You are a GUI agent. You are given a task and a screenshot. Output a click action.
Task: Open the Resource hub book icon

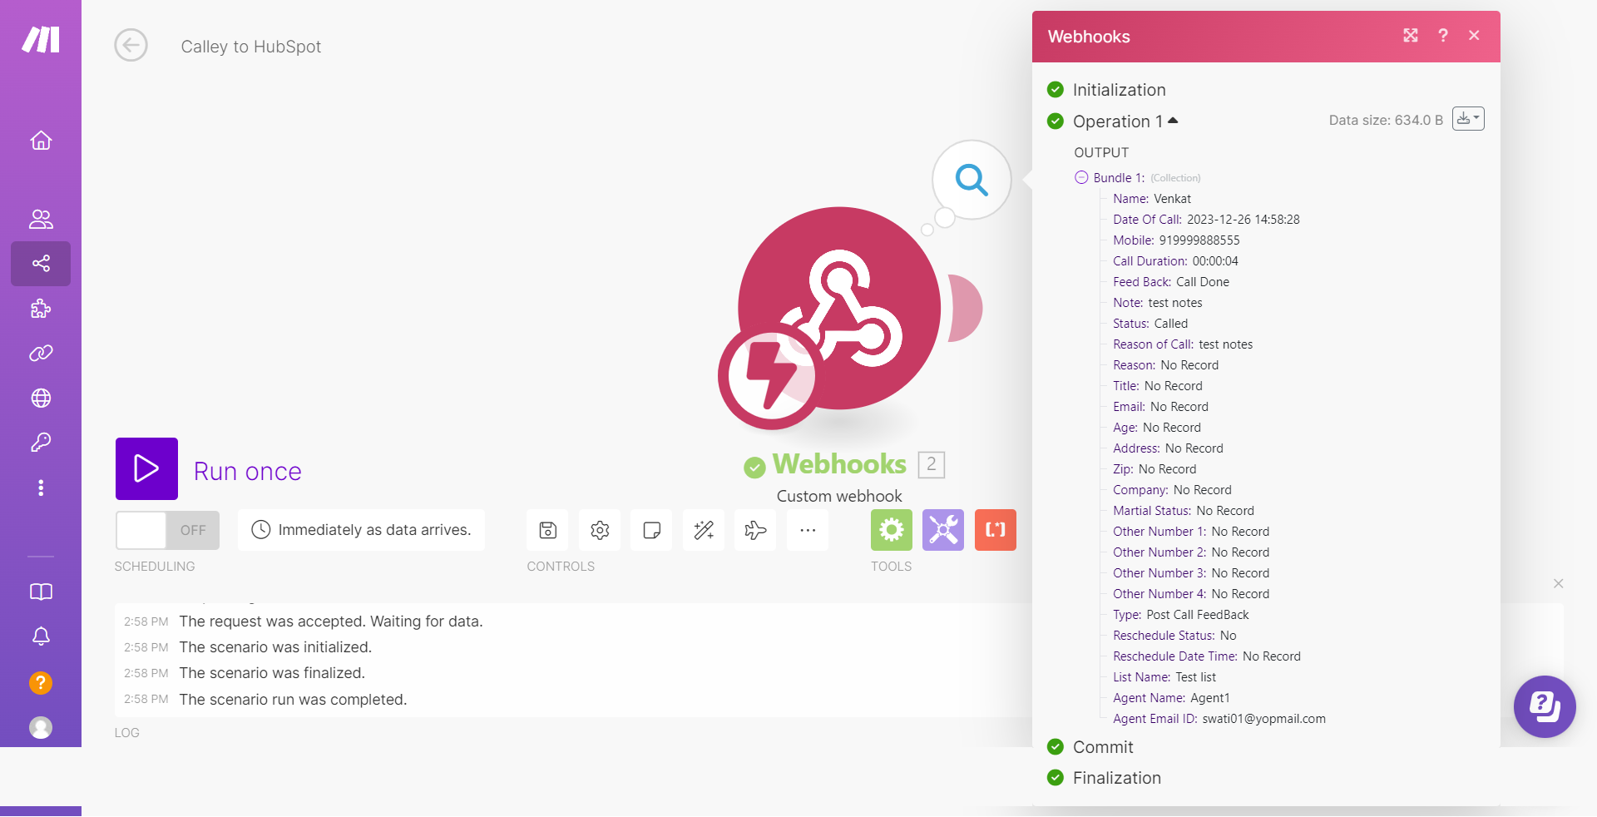click(41, 592)
